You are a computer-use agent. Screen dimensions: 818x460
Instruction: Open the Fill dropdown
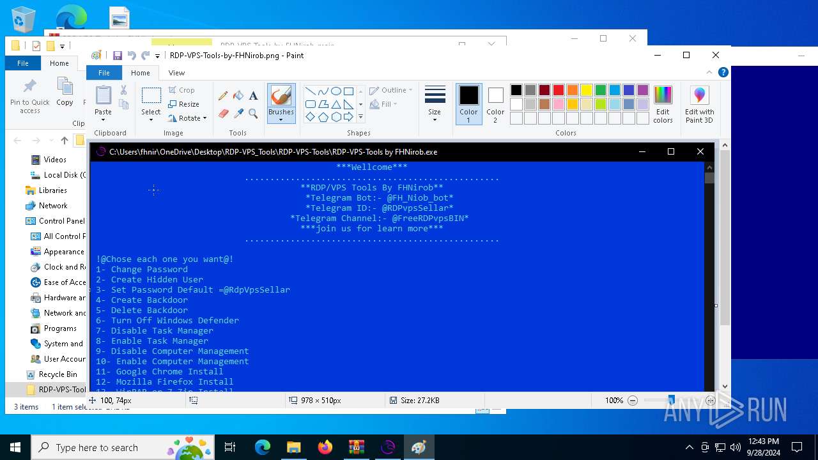383,104
